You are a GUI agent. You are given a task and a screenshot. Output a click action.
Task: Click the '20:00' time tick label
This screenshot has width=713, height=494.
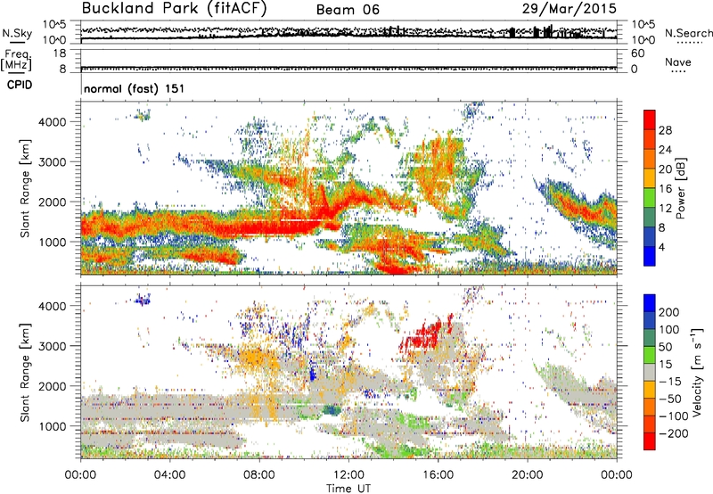(x=527, y=475)
